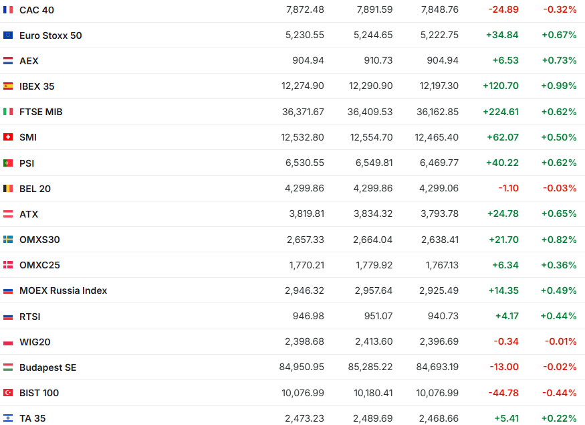Open the OMXC25 index link
The width and height of the screenshot is (585, 425).
[x=39, y=265]
